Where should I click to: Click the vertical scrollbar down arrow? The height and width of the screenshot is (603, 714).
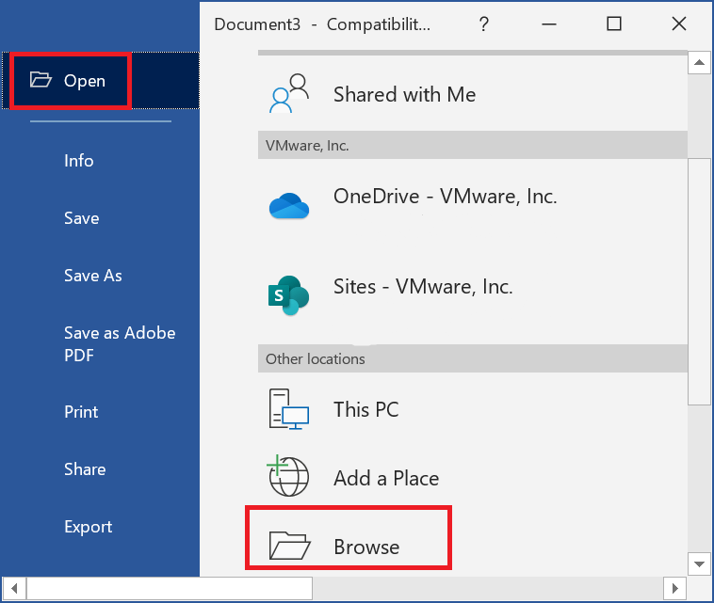click(700, 563)
